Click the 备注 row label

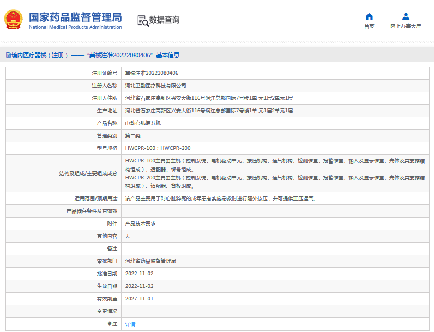[x=112, y=249]
